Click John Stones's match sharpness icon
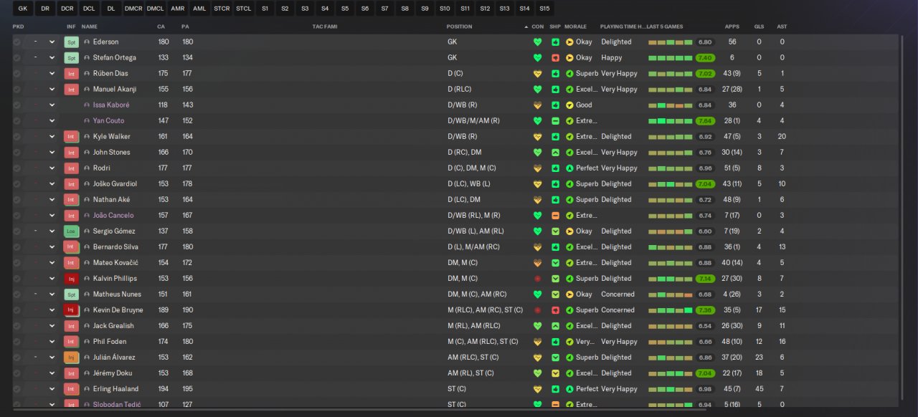918x417 pixels. (555, 152)
